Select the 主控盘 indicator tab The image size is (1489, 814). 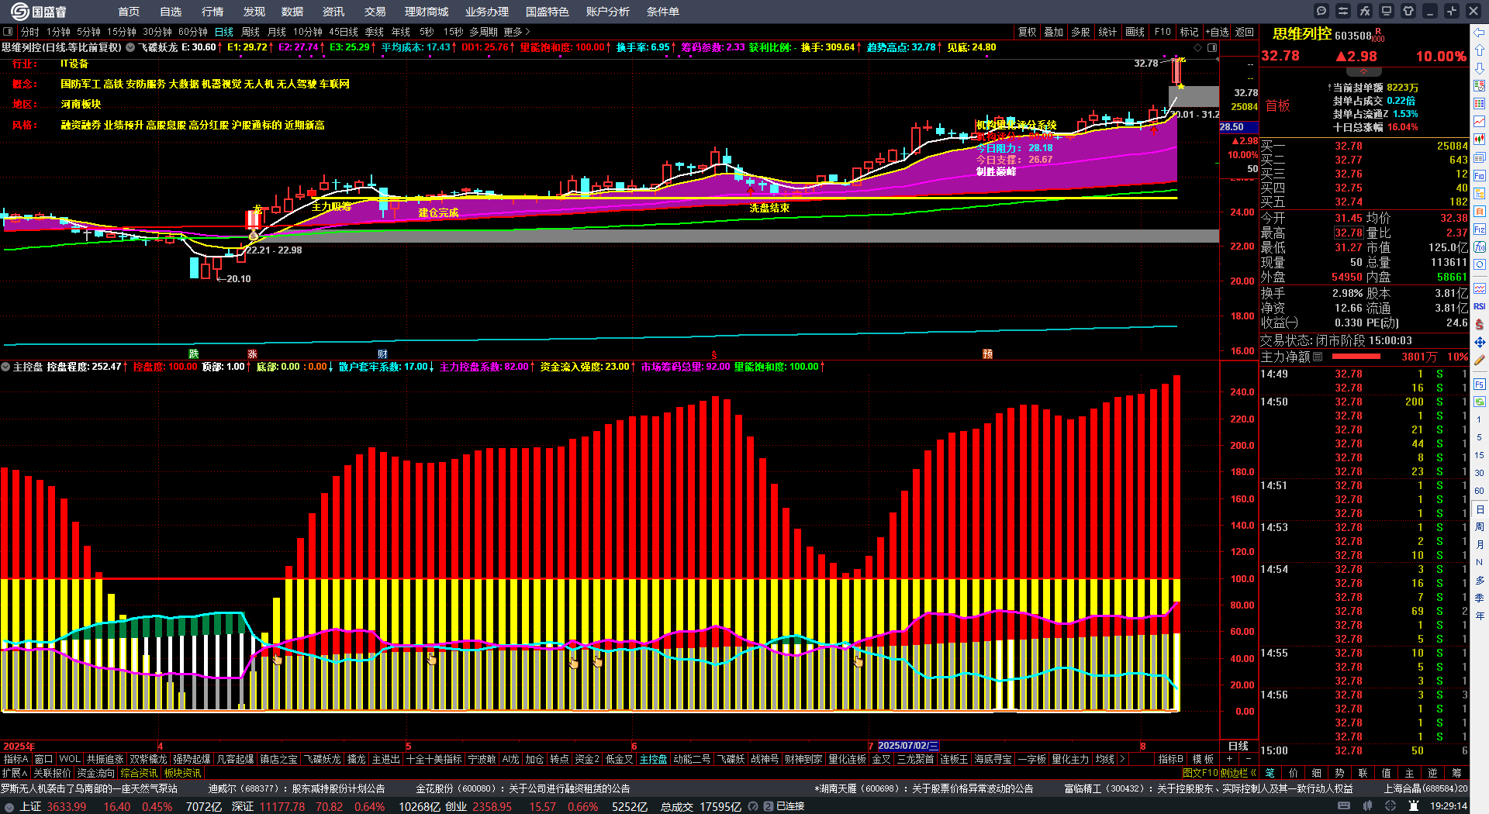tap(653, 759)
